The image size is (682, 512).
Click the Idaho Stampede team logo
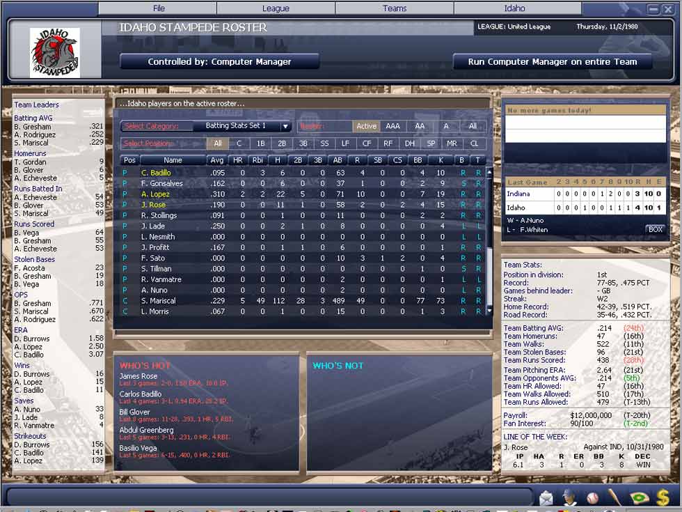pyautogui.click(x=55, y=52)
